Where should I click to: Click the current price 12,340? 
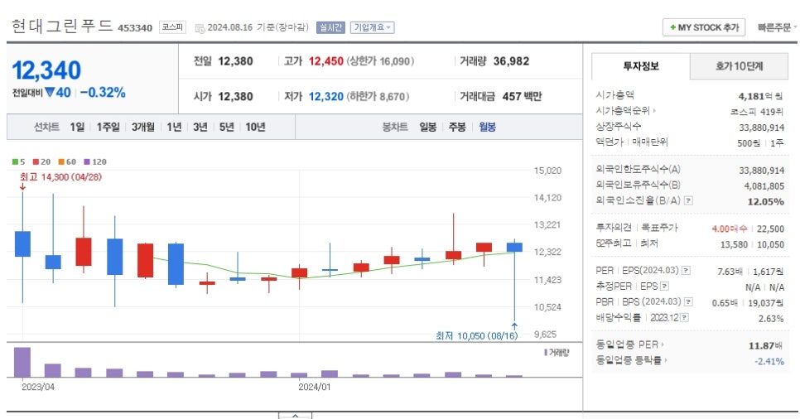46,70
